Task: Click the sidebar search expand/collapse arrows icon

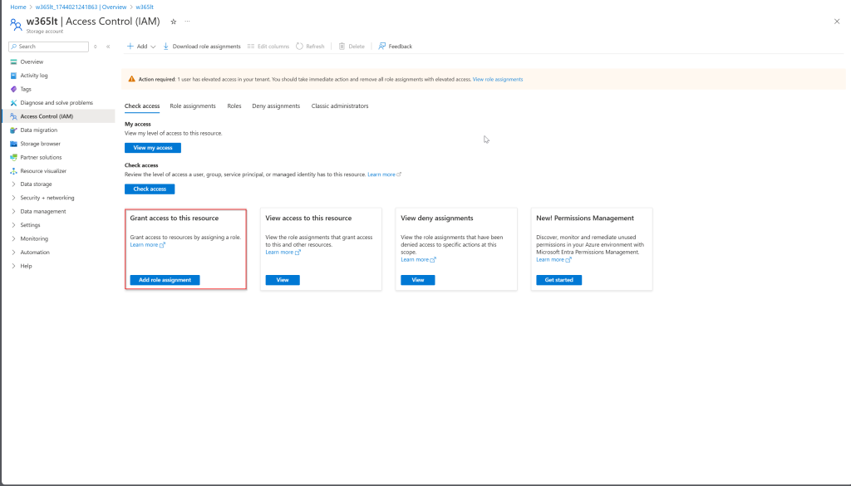Action: coord(95,47)
